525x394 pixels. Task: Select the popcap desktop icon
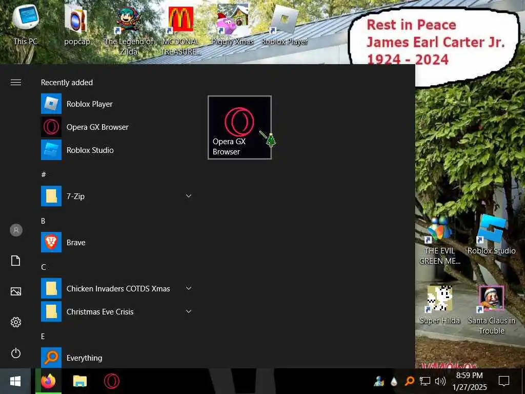[x=77, y=25]
